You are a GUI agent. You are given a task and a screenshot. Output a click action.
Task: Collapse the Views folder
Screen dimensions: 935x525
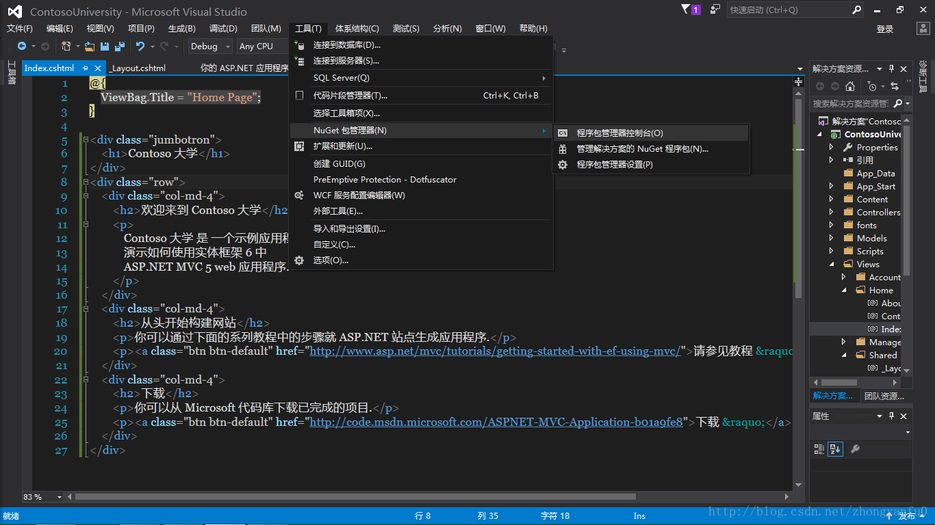pos(831,265)
